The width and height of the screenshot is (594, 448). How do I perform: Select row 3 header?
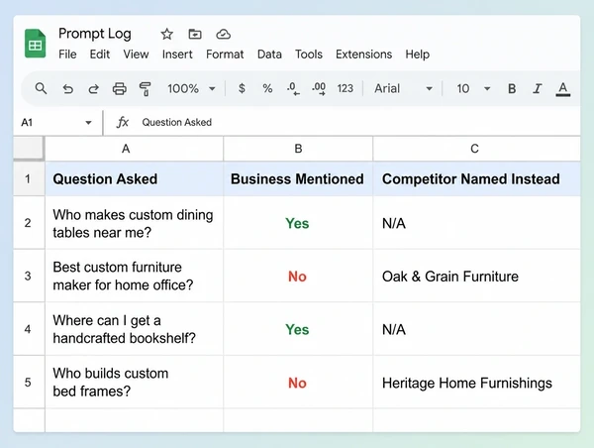(x=29, y=276)
